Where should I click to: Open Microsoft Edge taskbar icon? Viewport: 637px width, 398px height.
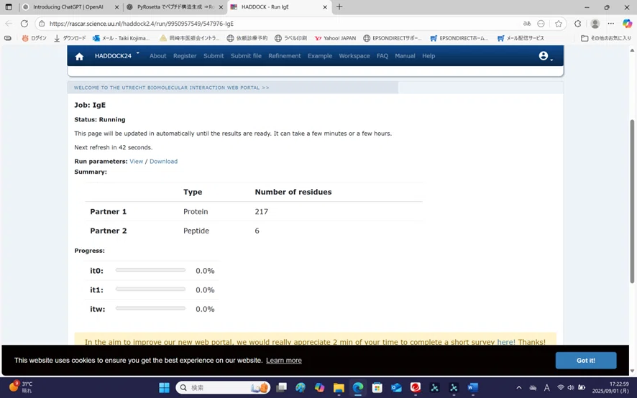click(358, 387)
